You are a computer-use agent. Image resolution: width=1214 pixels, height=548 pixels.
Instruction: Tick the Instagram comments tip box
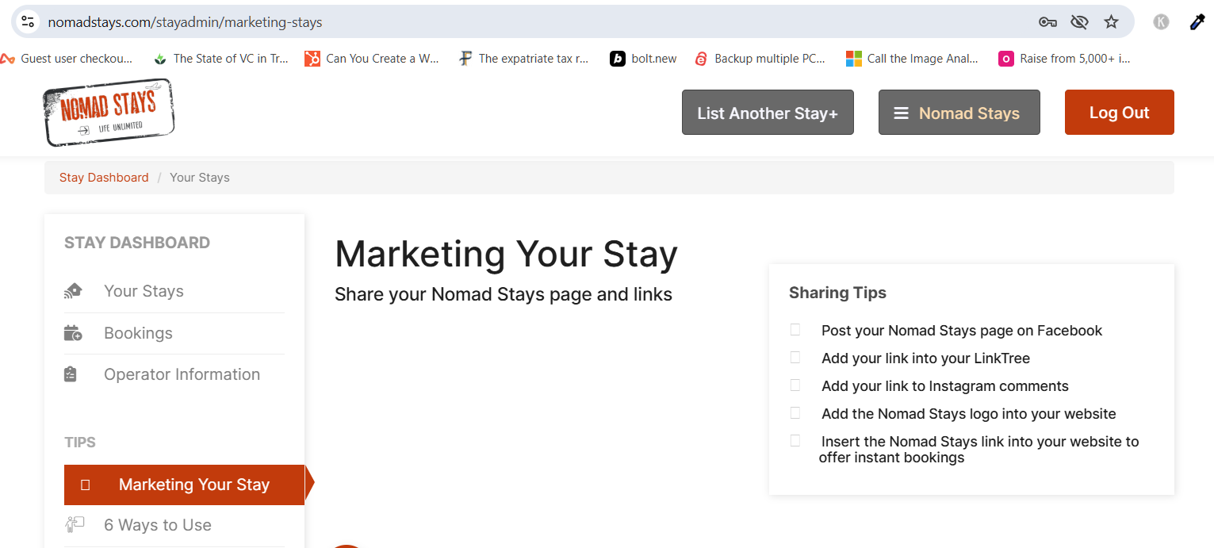pos(795,385)
